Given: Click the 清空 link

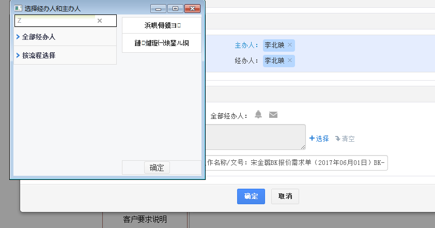Looking at the screenshot, I should pos(345,139).
